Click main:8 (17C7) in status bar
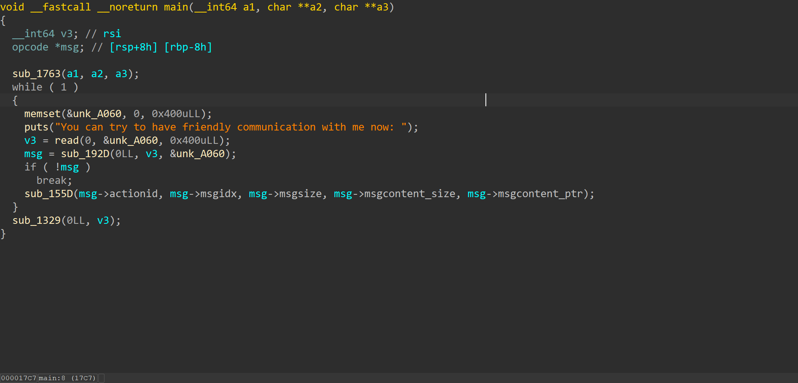This screenshot has height=383, width=798. click(67, 378)
